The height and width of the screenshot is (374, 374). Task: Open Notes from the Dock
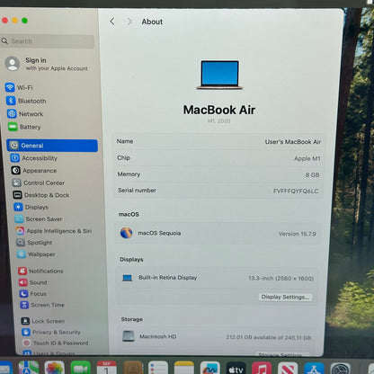tap(184, 368)
